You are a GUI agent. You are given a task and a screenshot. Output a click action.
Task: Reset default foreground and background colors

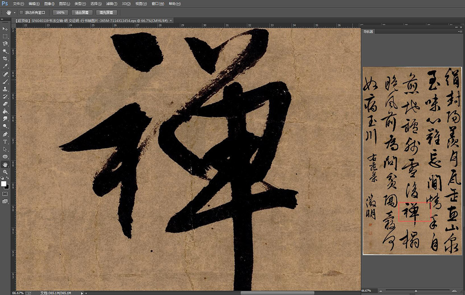click(2, 178)
